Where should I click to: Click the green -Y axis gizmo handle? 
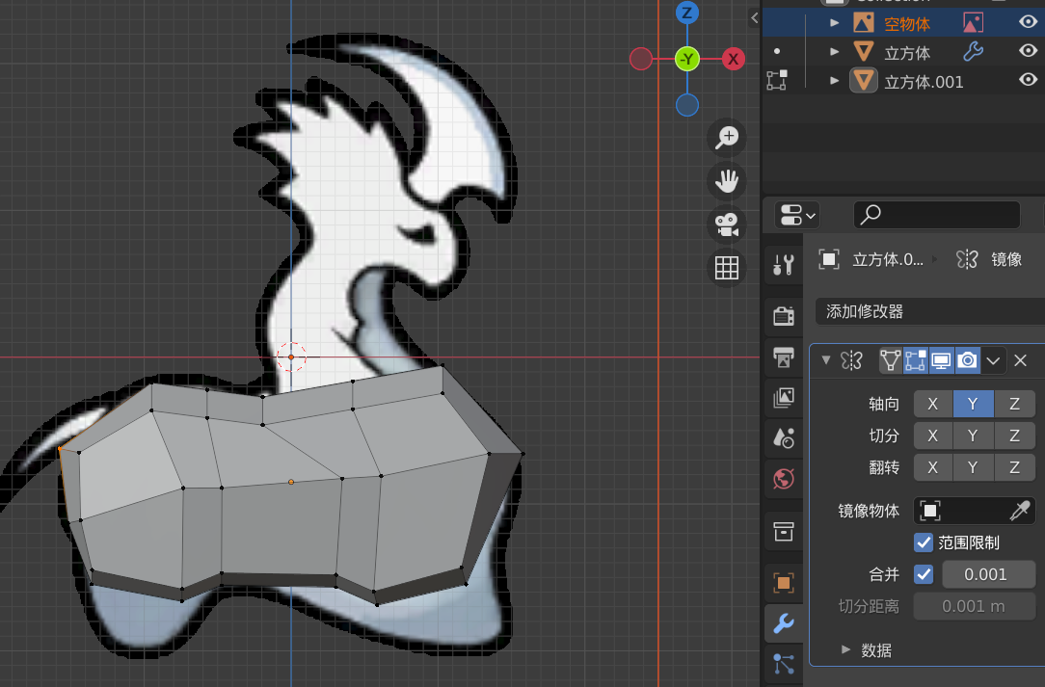(687, 60)
